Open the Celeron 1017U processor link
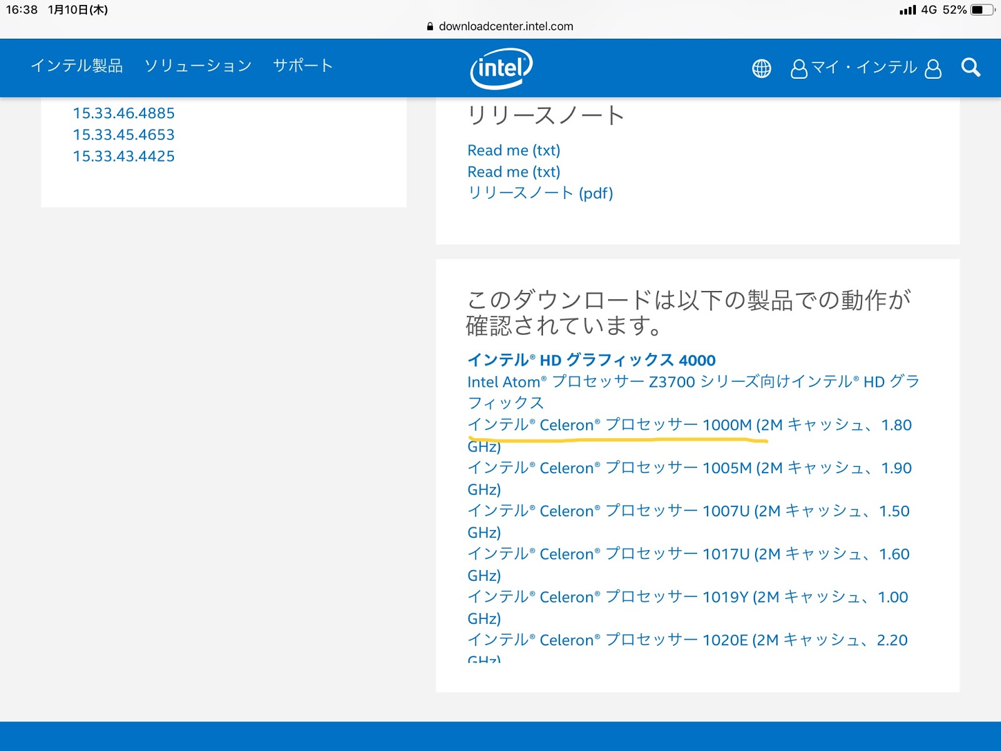The image size is (1001, 751). pyautogui.click(x=688, y=565)
